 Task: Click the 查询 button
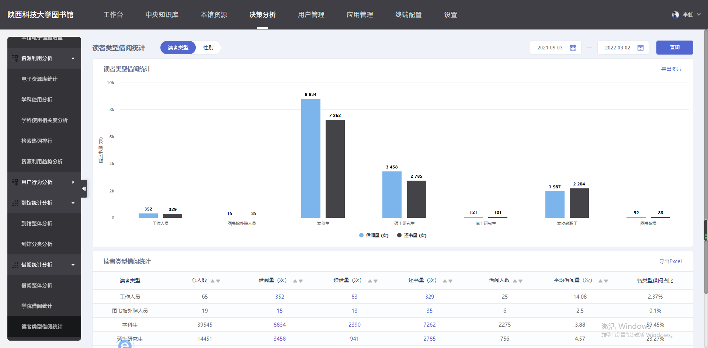(x=674, y=48)
